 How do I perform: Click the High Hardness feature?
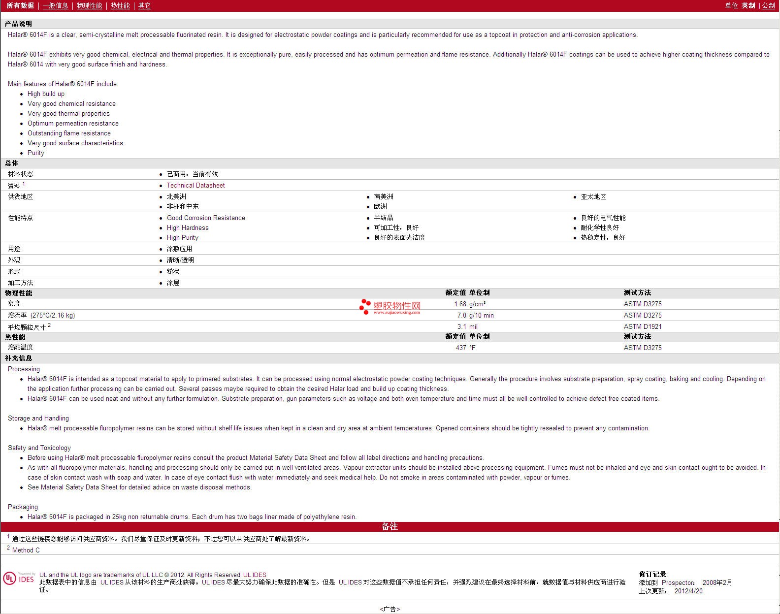(x=188, y=228)
